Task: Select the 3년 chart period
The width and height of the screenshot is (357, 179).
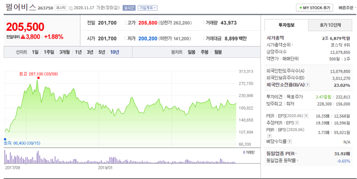Action: [90, 52]
